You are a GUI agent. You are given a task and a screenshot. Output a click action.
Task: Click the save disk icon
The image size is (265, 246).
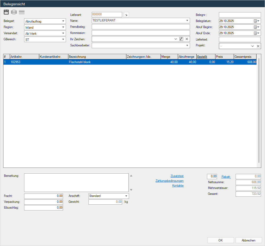click(6, 12)
